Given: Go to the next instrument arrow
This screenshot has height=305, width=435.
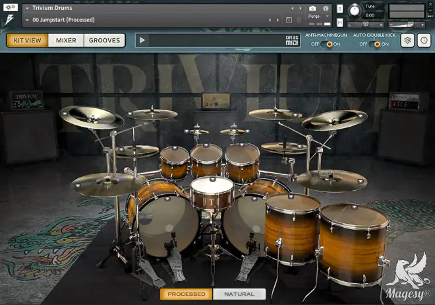Looking at the screenshot, I should click(301, 9).
